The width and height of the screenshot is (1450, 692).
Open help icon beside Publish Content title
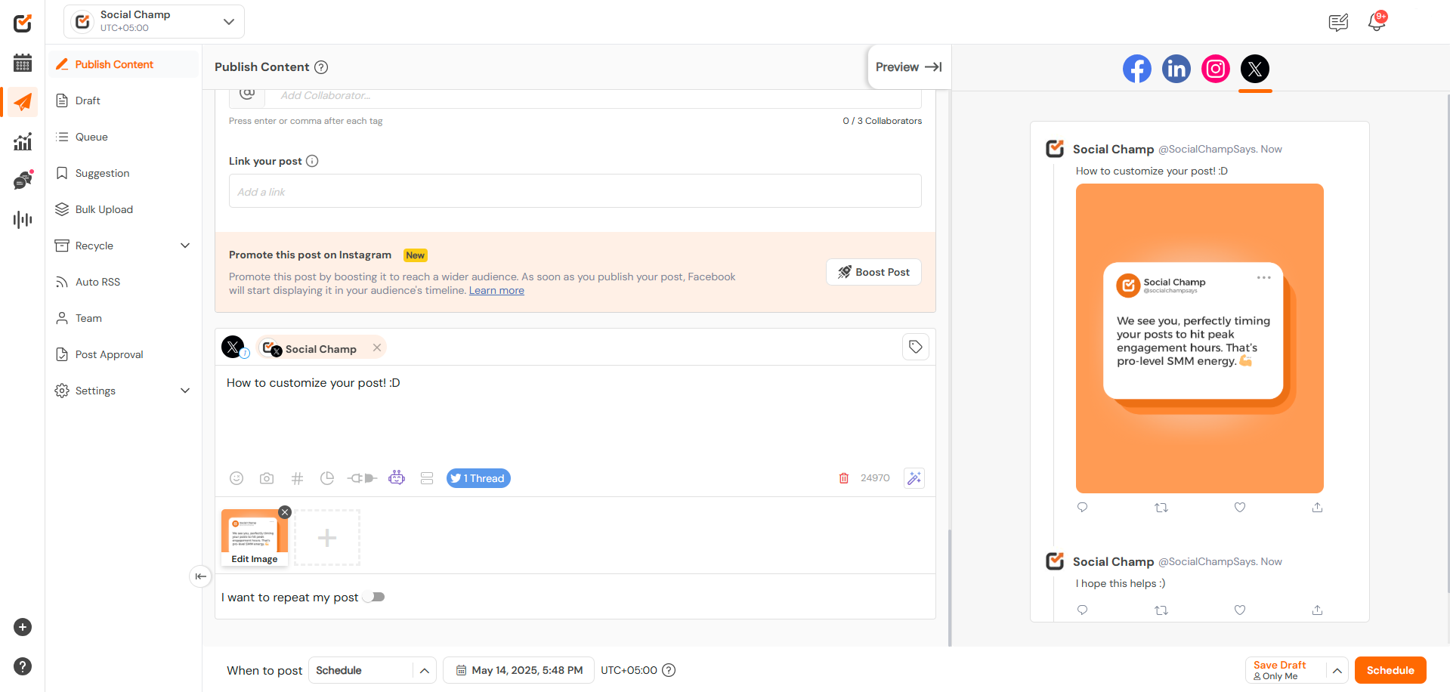point(321,67)
